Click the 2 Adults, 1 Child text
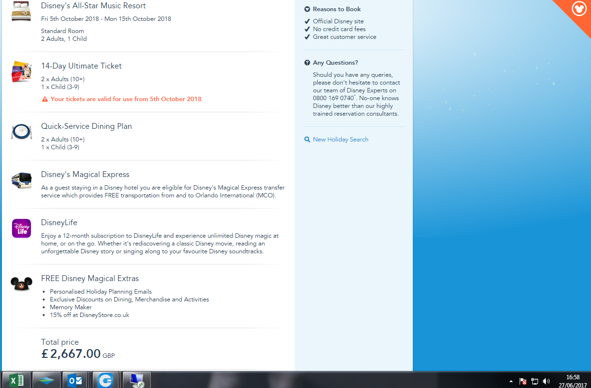Viewport: 591px width, 388px height. pos(64,39)
